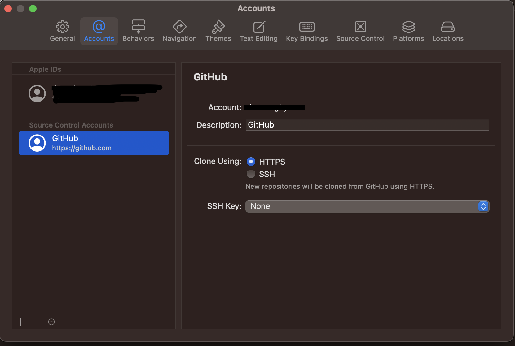Select the https://github.com account URL text

click(x=82, y=148)
